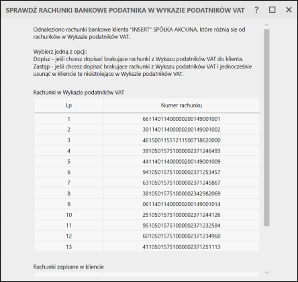The image size is (298, 282).
Task: Select account 60105015751000002371234960
Action: point(181,236)
